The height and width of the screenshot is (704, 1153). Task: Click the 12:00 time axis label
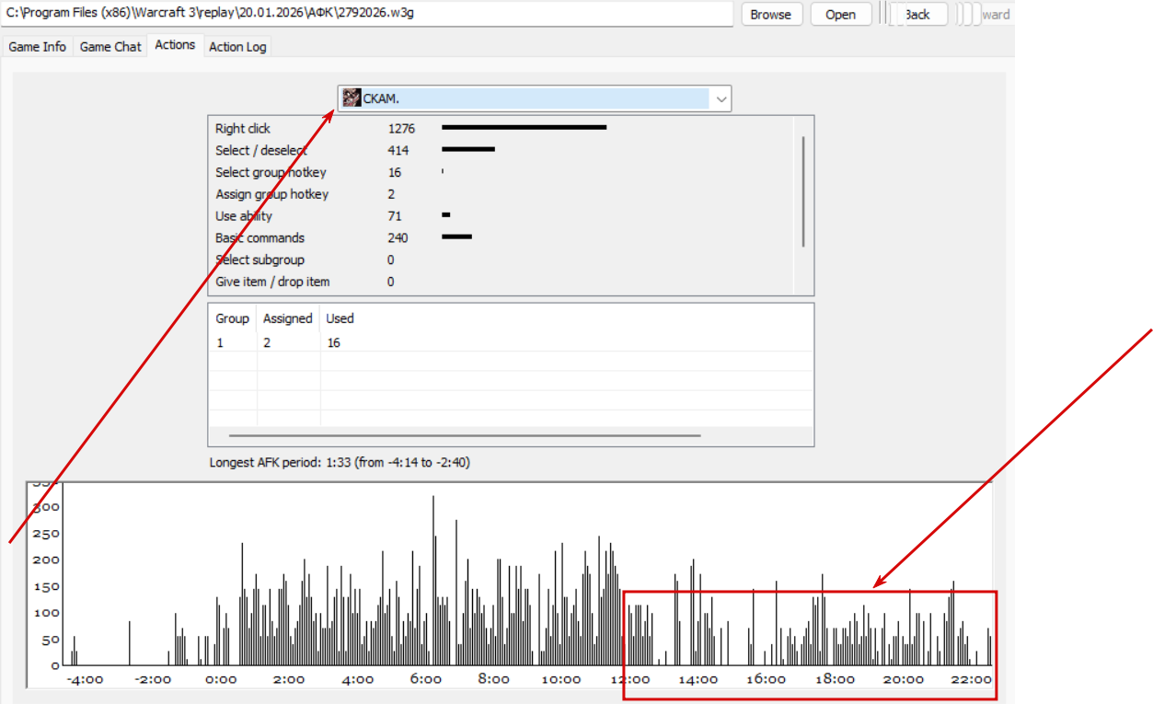coord(630,679)
